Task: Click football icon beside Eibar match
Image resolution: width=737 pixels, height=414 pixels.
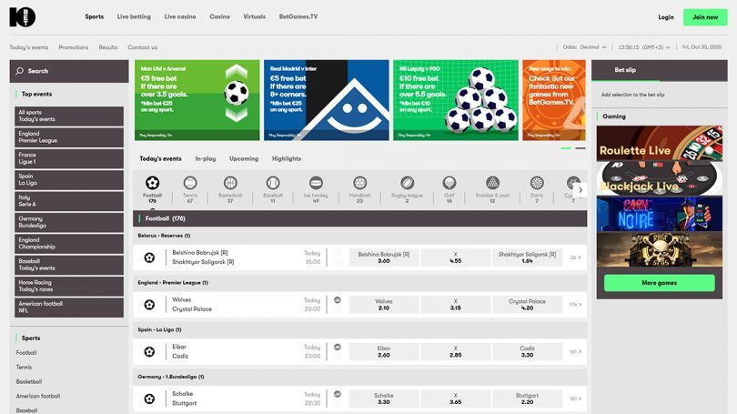Action: point(149,351)
